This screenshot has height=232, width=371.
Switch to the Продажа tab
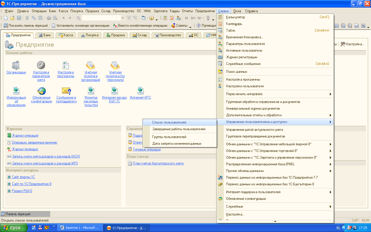point(115,35)
